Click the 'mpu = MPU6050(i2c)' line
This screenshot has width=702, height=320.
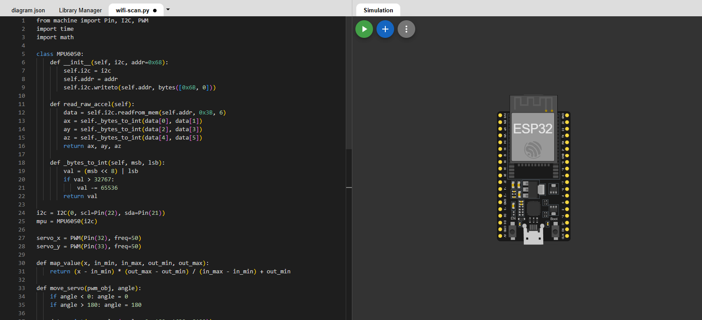pos(67,221)
